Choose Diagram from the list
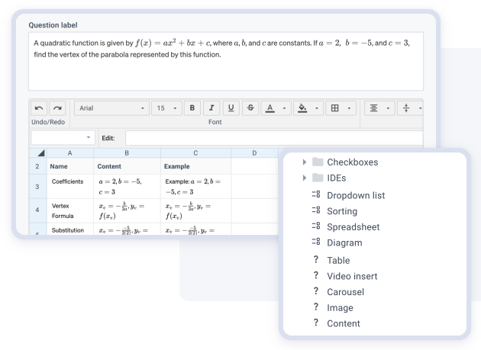481x350 pixels. (x=344, y=242)
